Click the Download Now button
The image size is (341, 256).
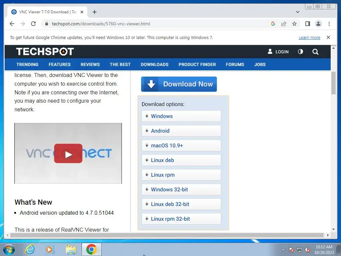pyautogui.click(x=179, y=84)
